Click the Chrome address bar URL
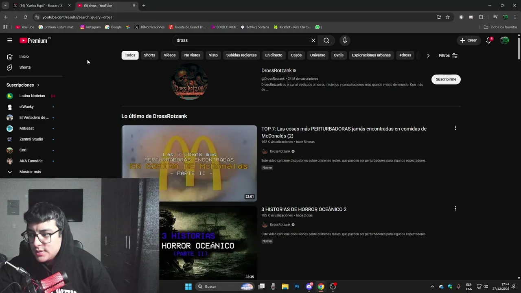This screenshot has height=293, width=521. [77, 17]
